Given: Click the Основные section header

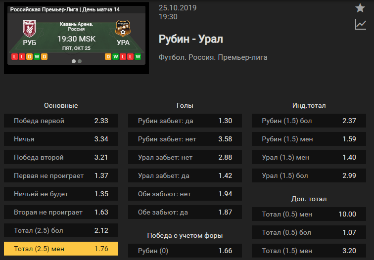Looking at the screenshot, I should click(61, 106).
